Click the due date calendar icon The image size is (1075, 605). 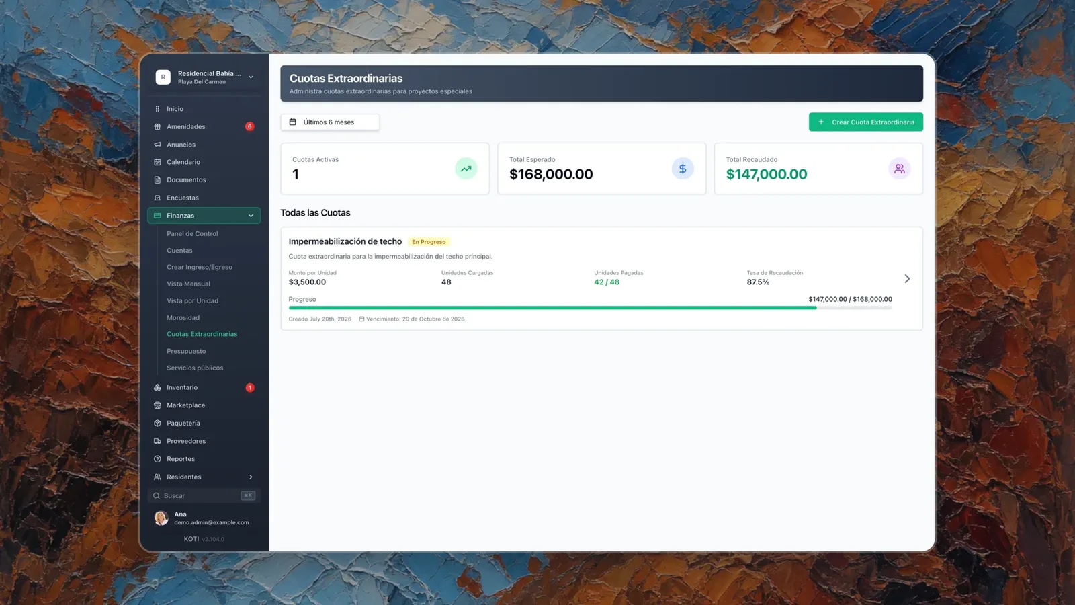pyautogui.click(x=361, y=319)
